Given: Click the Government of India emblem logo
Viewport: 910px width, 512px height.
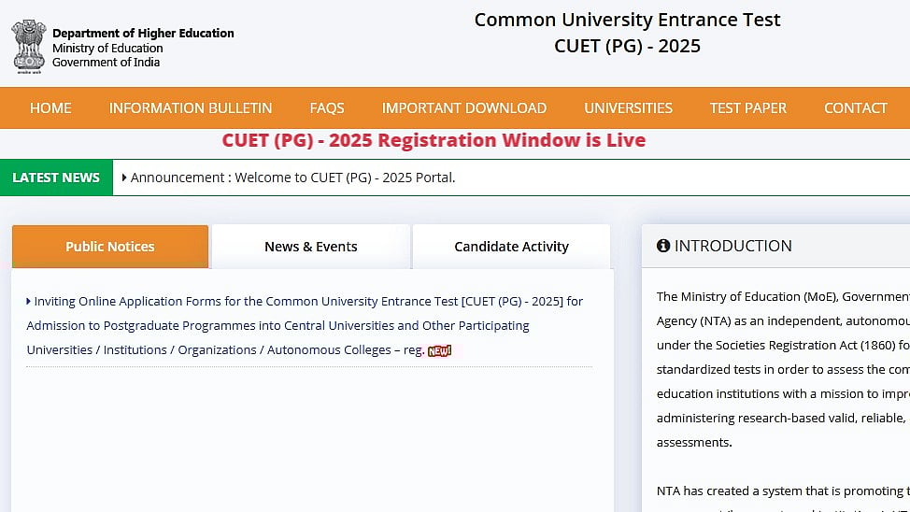Looking at the screenshot, I should pos(28,46).
